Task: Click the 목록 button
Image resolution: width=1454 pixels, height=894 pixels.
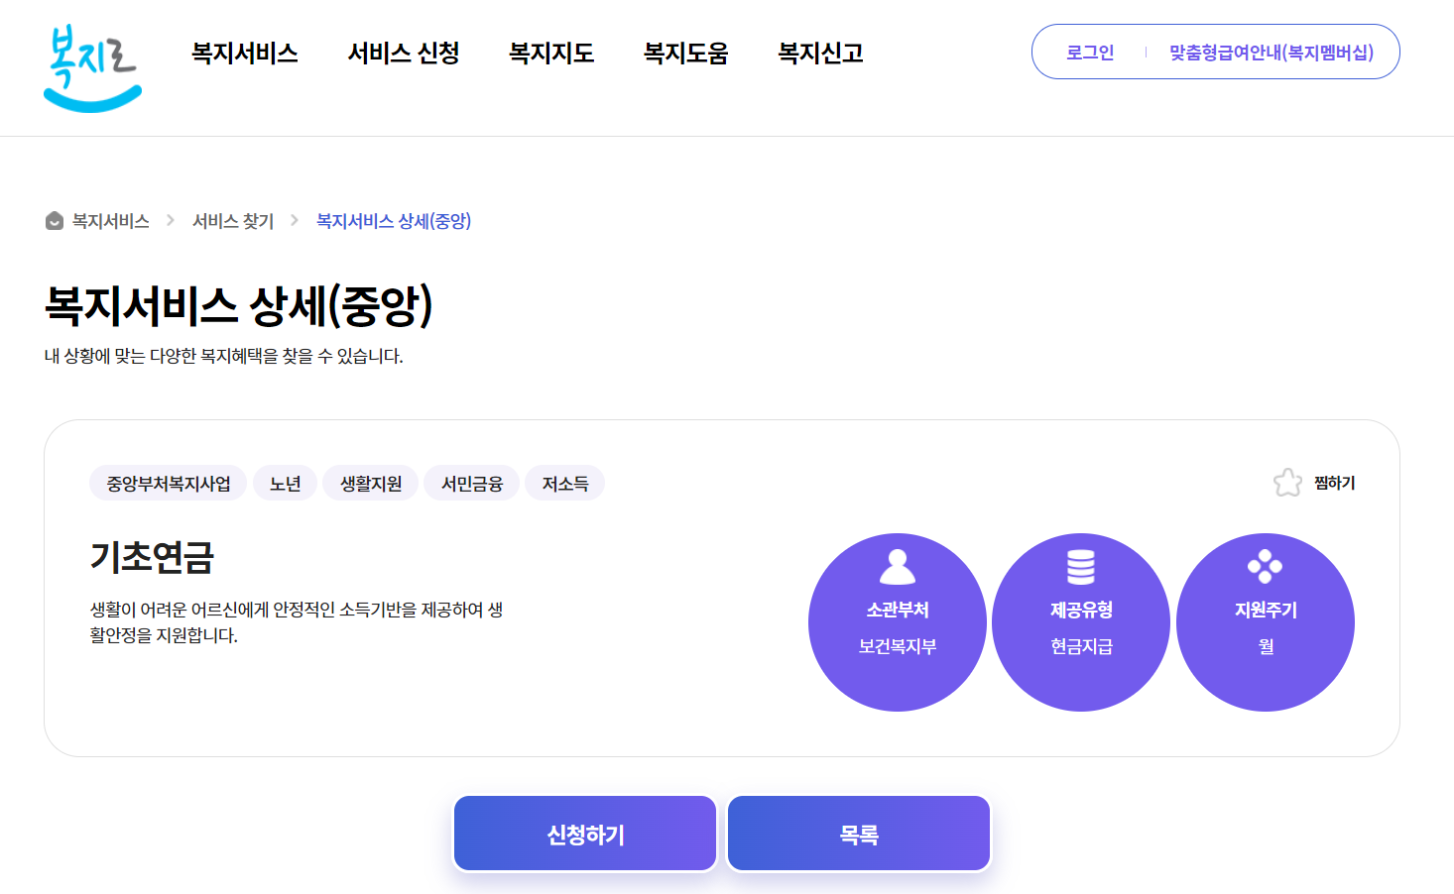Action: 859,834
